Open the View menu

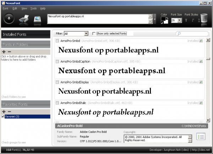pos(24,8)
